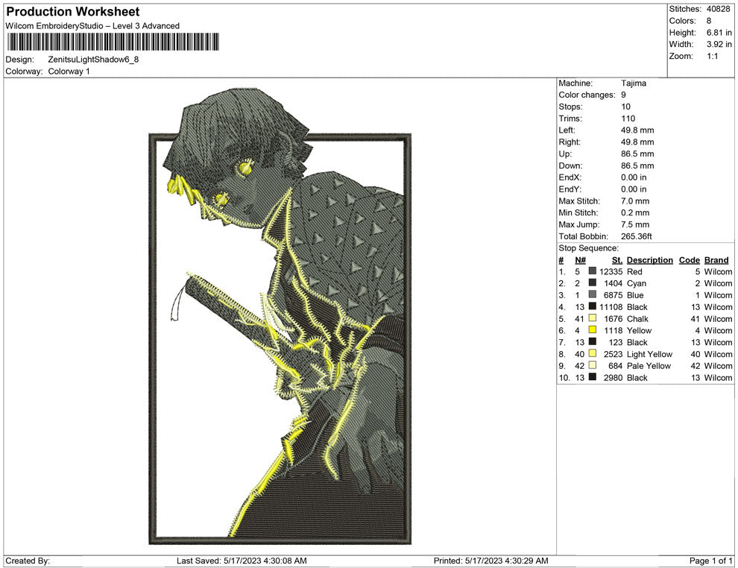Click the zoom value '1:1'

click(712, 56)
